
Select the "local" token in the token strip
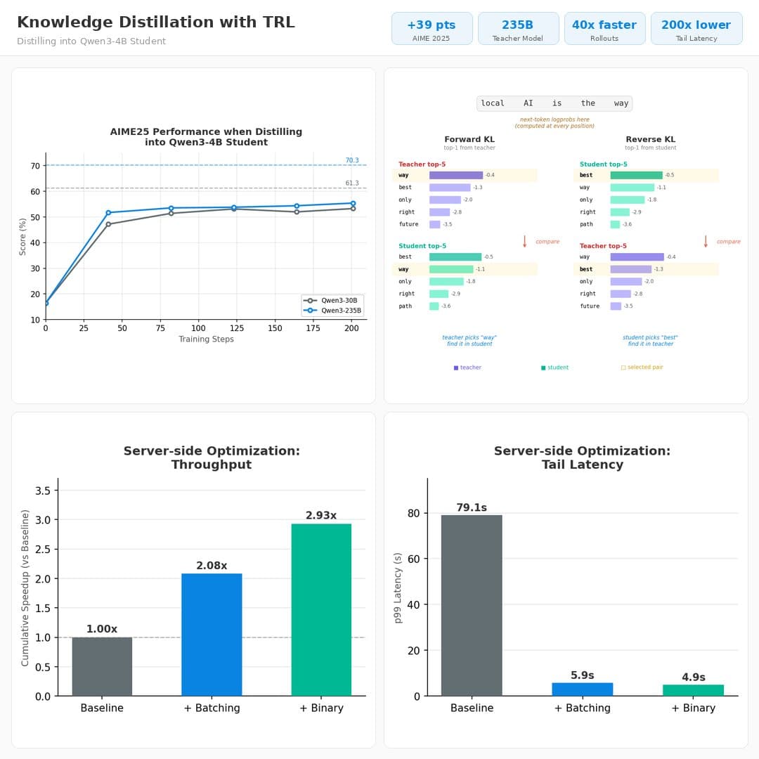tap(493, 103)
